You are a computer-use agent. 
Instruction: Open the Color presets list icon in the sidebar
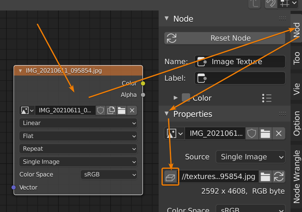coord(267,98)
